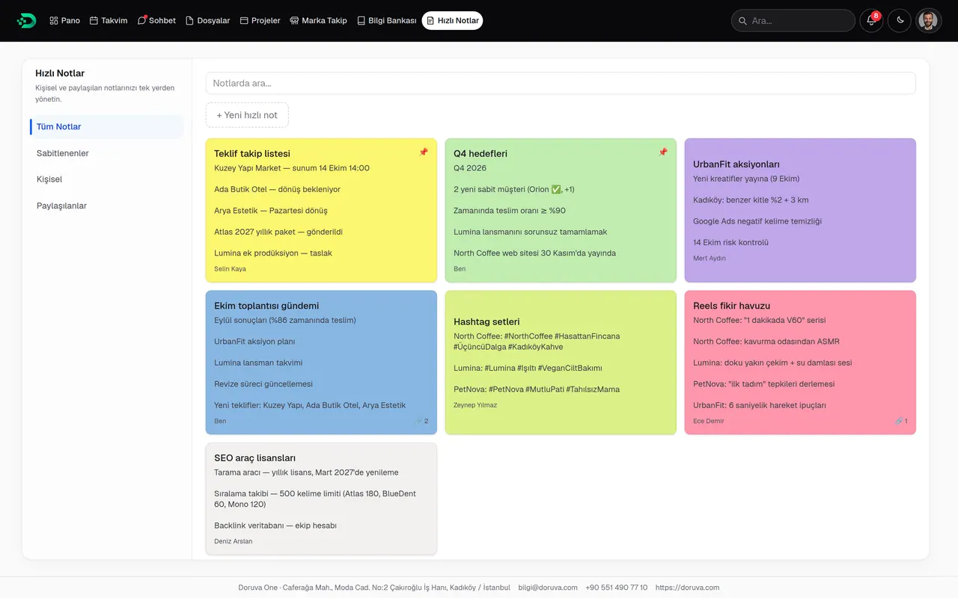The image size is (958, 598).
Task: Click share count icon on Ekim toplantısı note
Action: click(422, 421)
